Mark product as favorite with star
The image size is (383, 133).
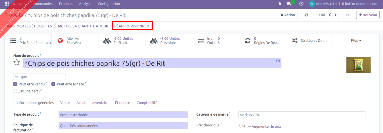pyautogui.click(x=16, y=63)
